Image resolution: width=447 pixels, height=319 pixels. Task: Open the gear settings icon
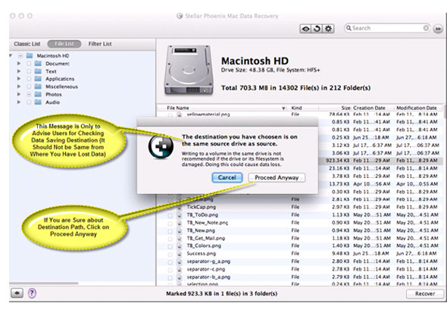pos(328,29)
